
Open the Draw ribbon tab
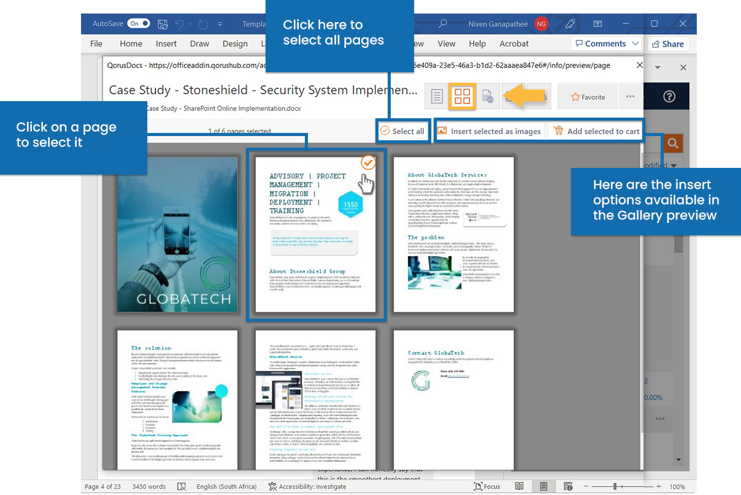199,43
